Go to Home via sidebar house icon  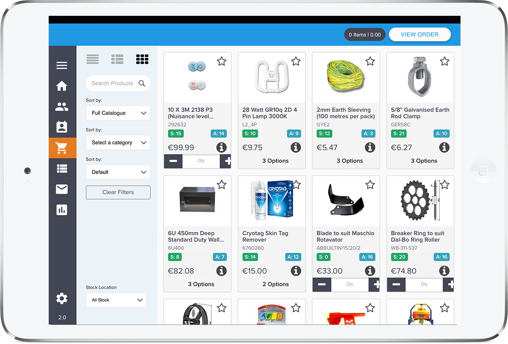tap(62, 86)
